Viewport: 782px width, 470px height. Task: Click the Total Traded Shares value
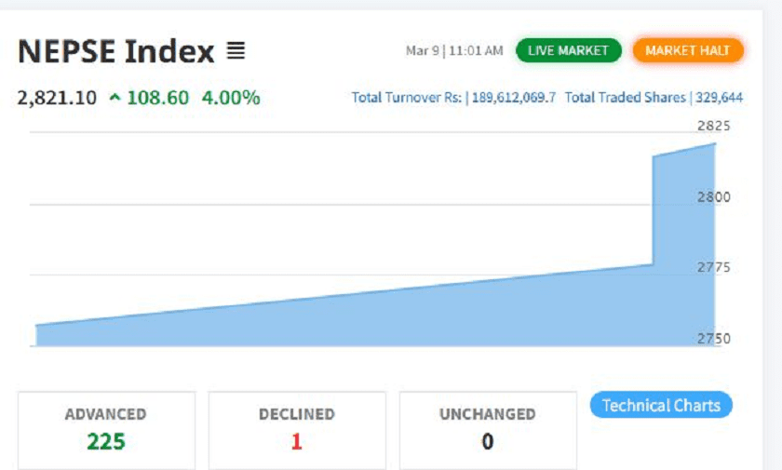pos(719,97)
